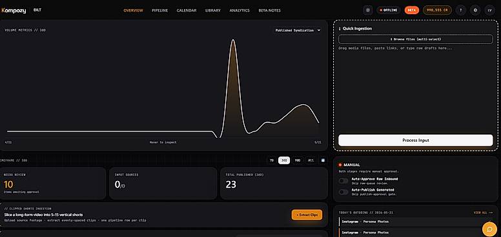Image resolution: width=501 pixels, height=237 pixels.
Task: Open the LV user avatar menu
Action: click(x=489, y=10)
